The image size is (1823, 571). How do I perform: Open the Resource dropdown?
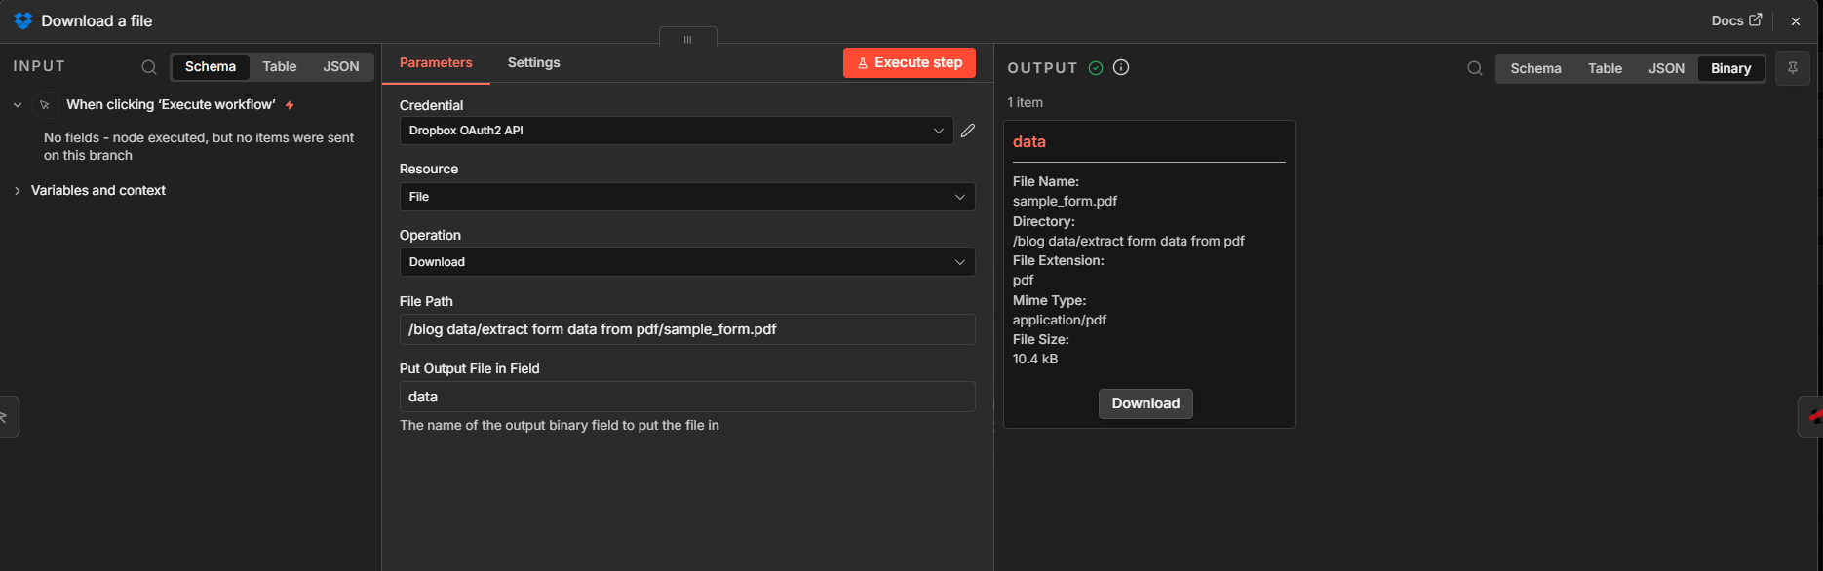click(x=686, y=197)
